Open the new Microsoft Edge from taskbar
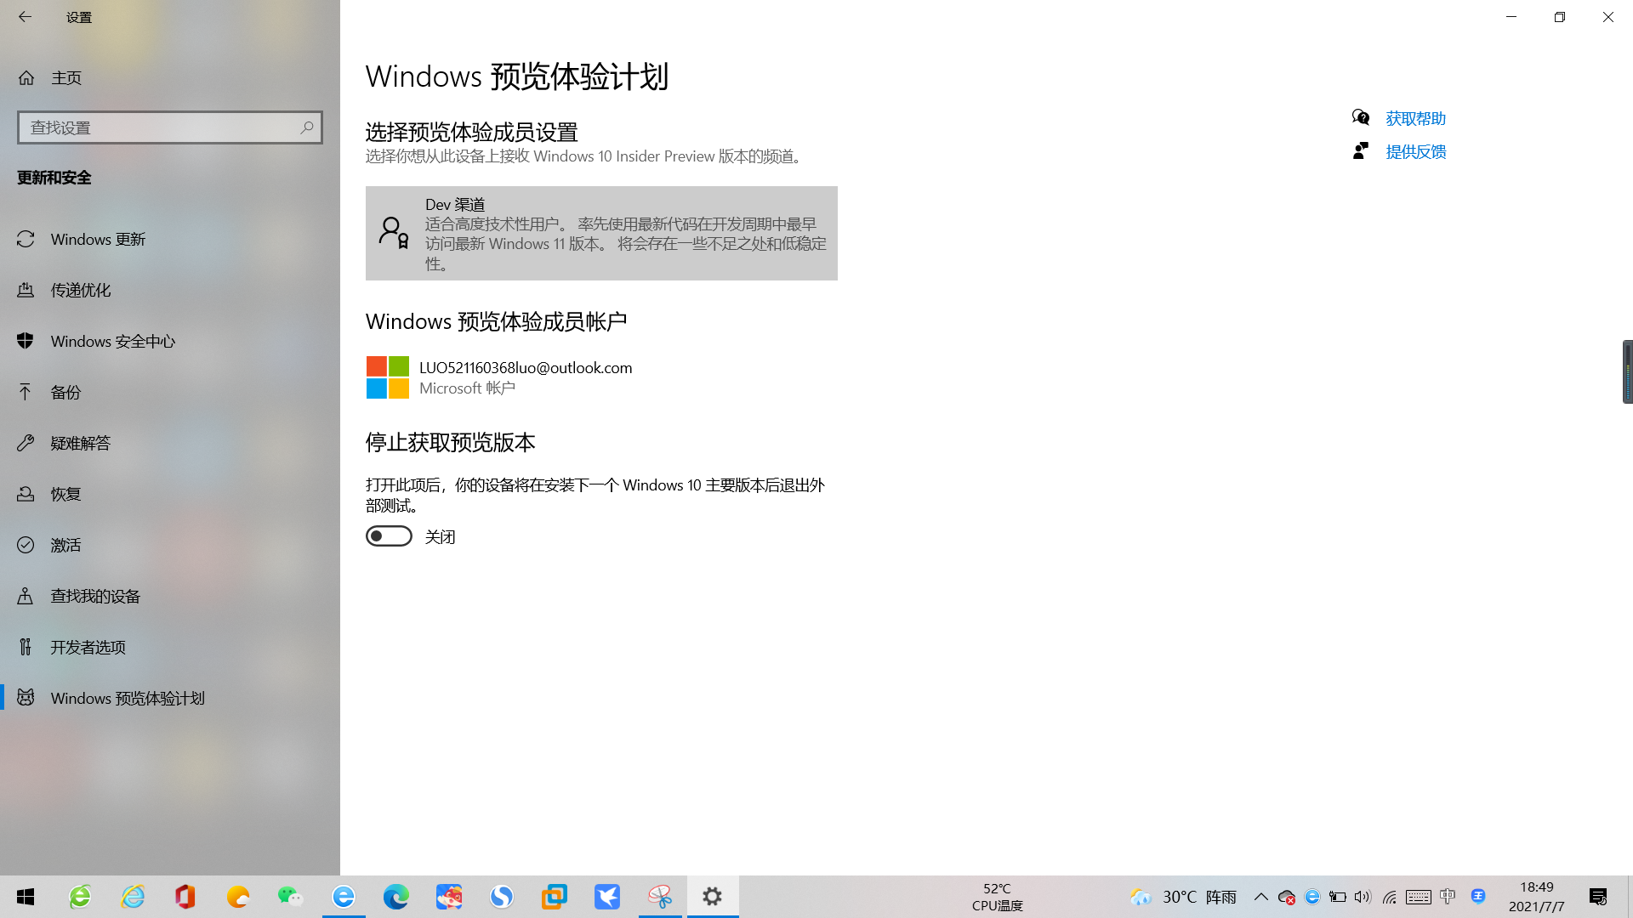This screenshot has height=918, width=1633. (x=396, y=897)
